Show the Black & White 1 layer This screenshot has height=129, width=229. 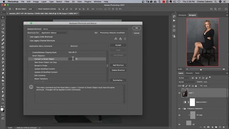pos(179,102)
